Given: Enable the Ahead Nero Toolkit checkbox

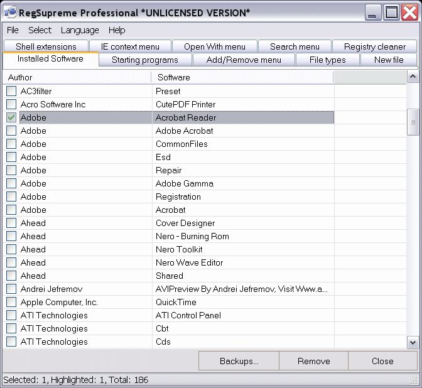Looking at the screenshot, I should click(x=11, y=249).
